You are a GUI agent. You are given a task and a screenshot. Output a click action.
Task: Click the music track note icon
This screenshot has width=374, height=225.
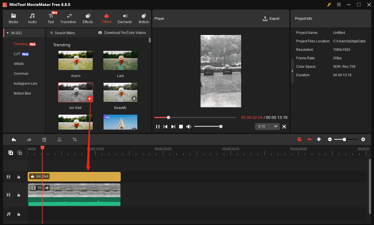coord(8,214)
